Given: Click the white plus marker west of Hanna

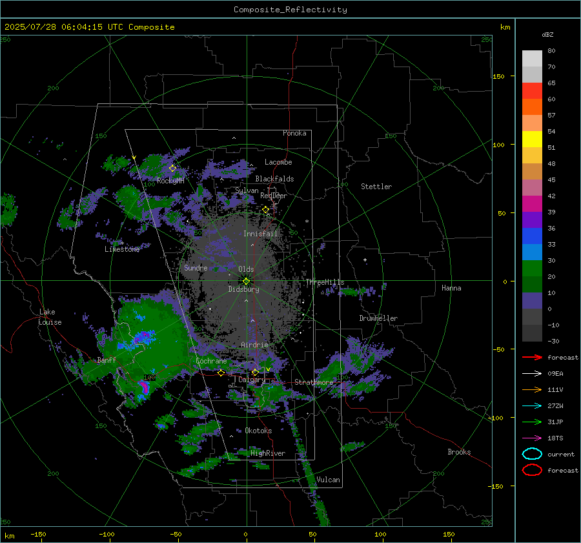Looking at the screenshot, I should pos(365,260).
